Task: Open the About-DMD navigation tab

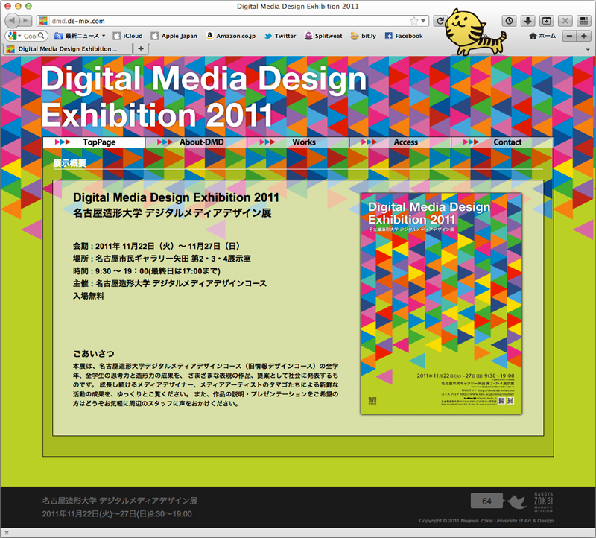Action: point(196,142)
